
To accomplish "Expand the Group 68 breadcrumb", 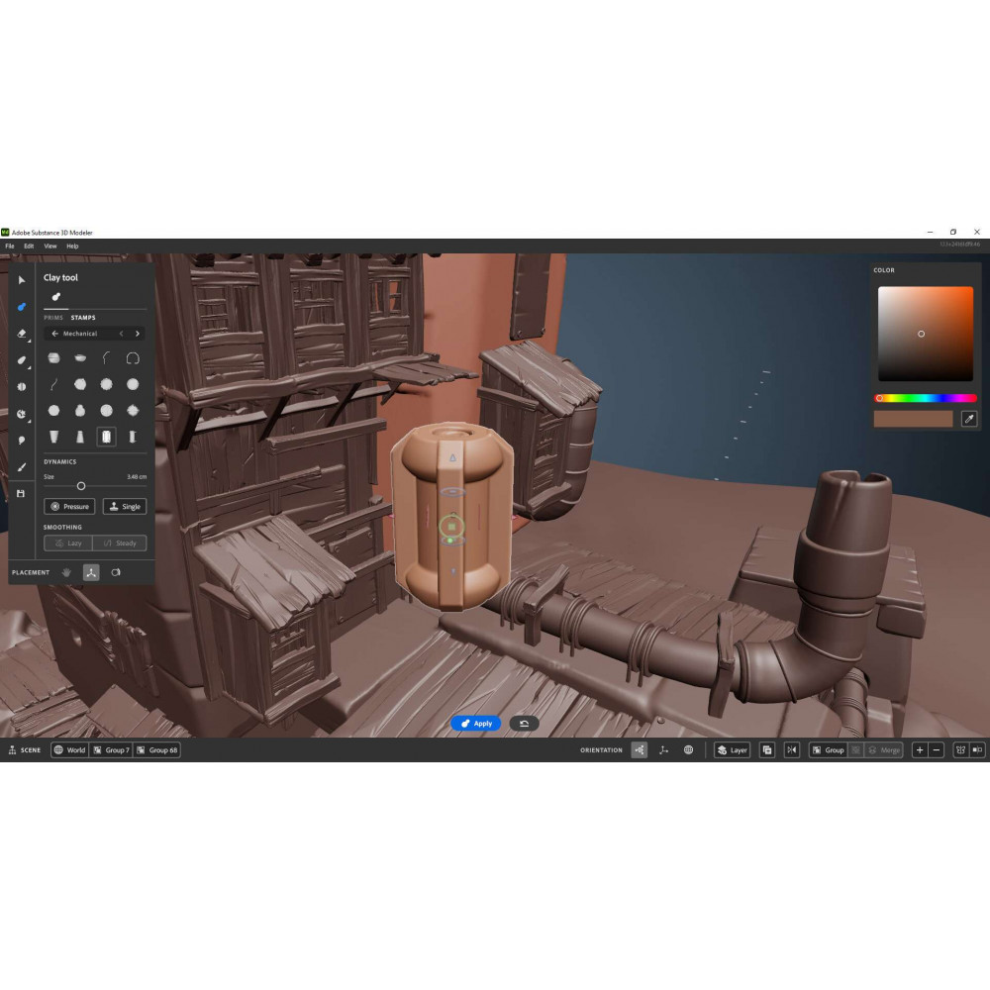I will coord(157,750).
